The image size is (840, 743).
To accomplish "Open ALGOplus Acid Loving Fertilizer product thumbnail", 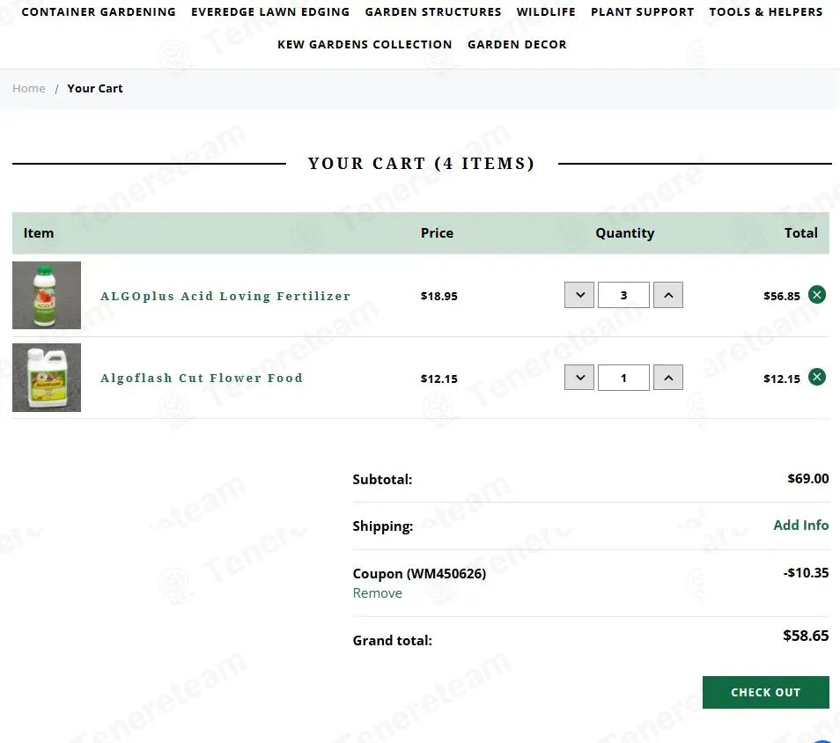I will (x=47, y=295).
